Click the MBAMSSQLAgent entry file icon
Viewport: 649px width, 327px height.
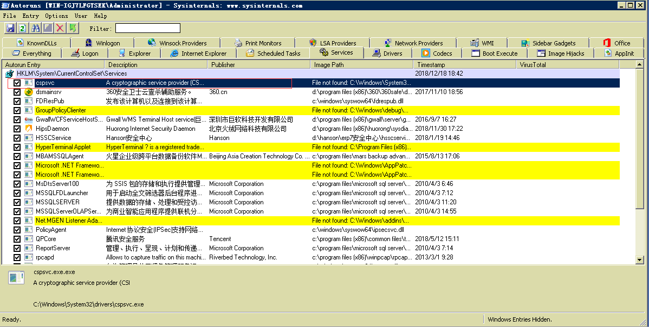pos(29,156)
